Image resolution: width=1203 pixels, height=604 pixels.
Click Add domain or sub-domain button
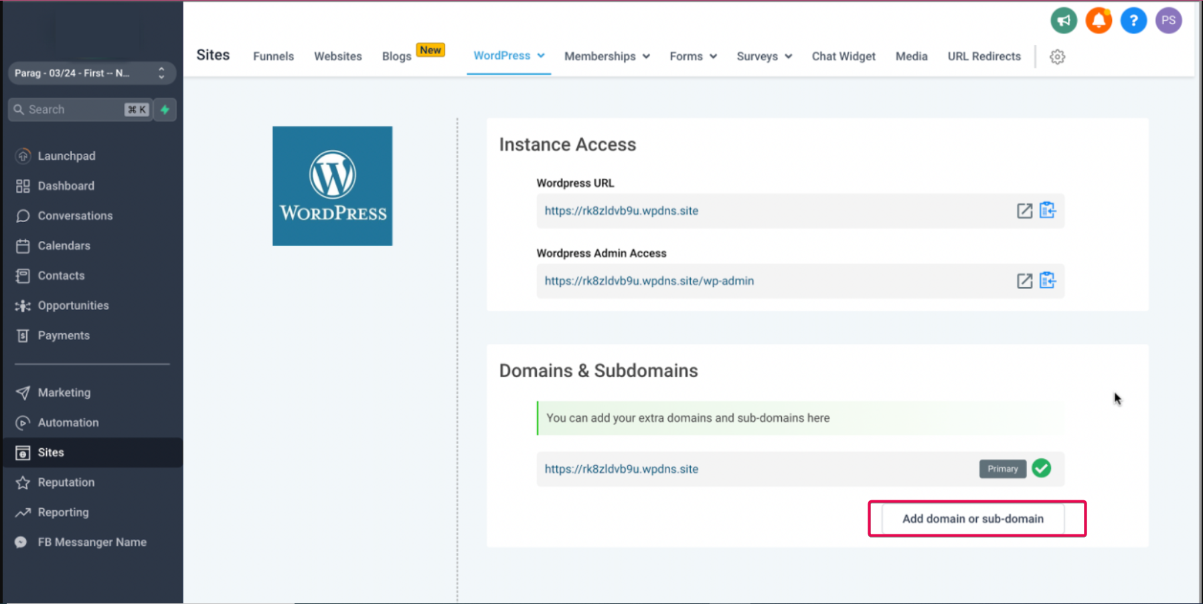pyautogui.click(x=973, y=518)
